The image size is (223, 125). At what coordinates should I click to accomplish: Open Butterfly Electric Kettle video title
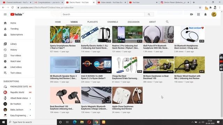coord(94,47)
